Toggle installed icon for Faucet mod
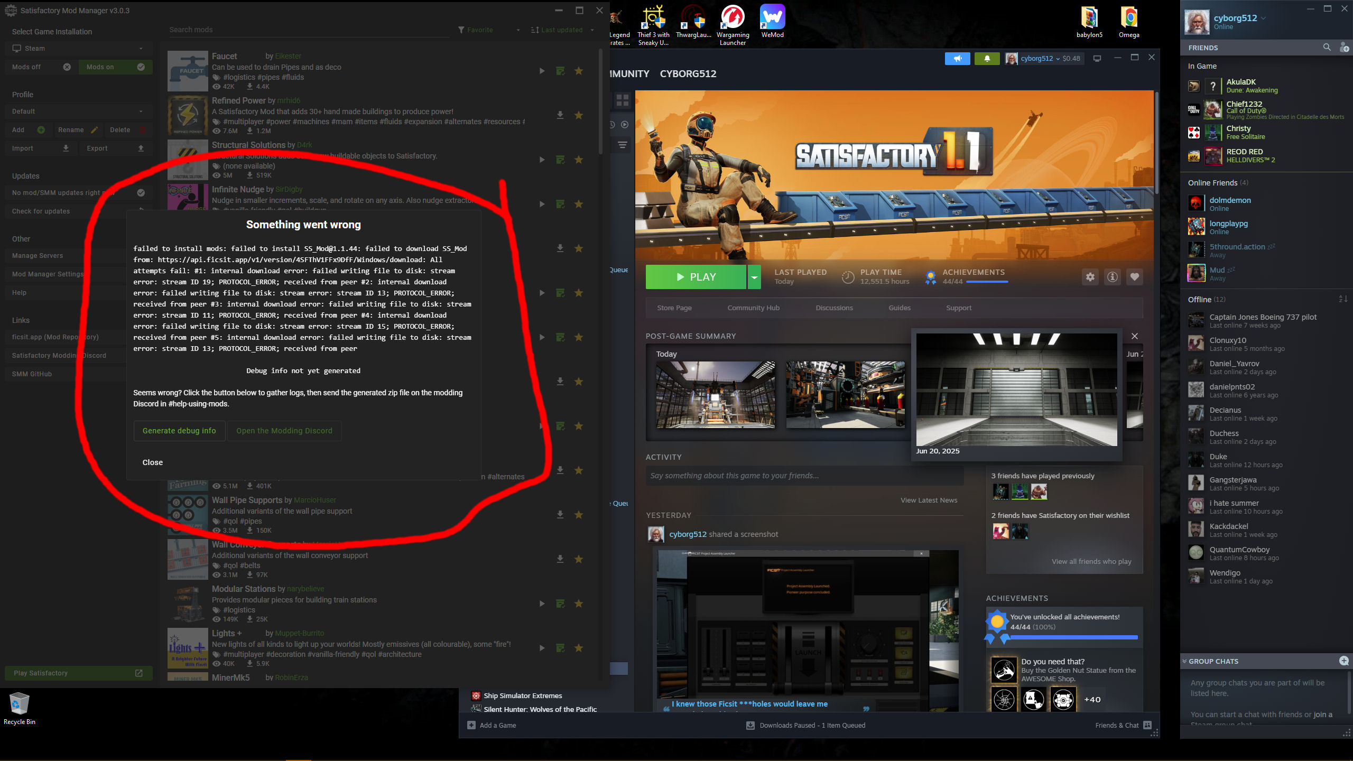 pos(560,71)
